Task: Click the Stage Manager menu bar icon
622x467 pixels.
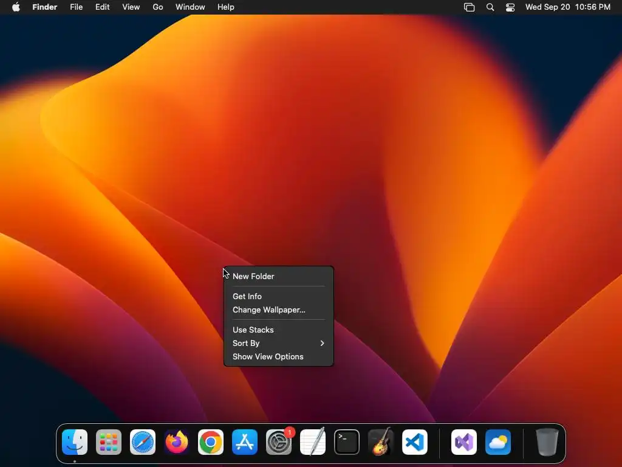Action: (x=470, y=7)
